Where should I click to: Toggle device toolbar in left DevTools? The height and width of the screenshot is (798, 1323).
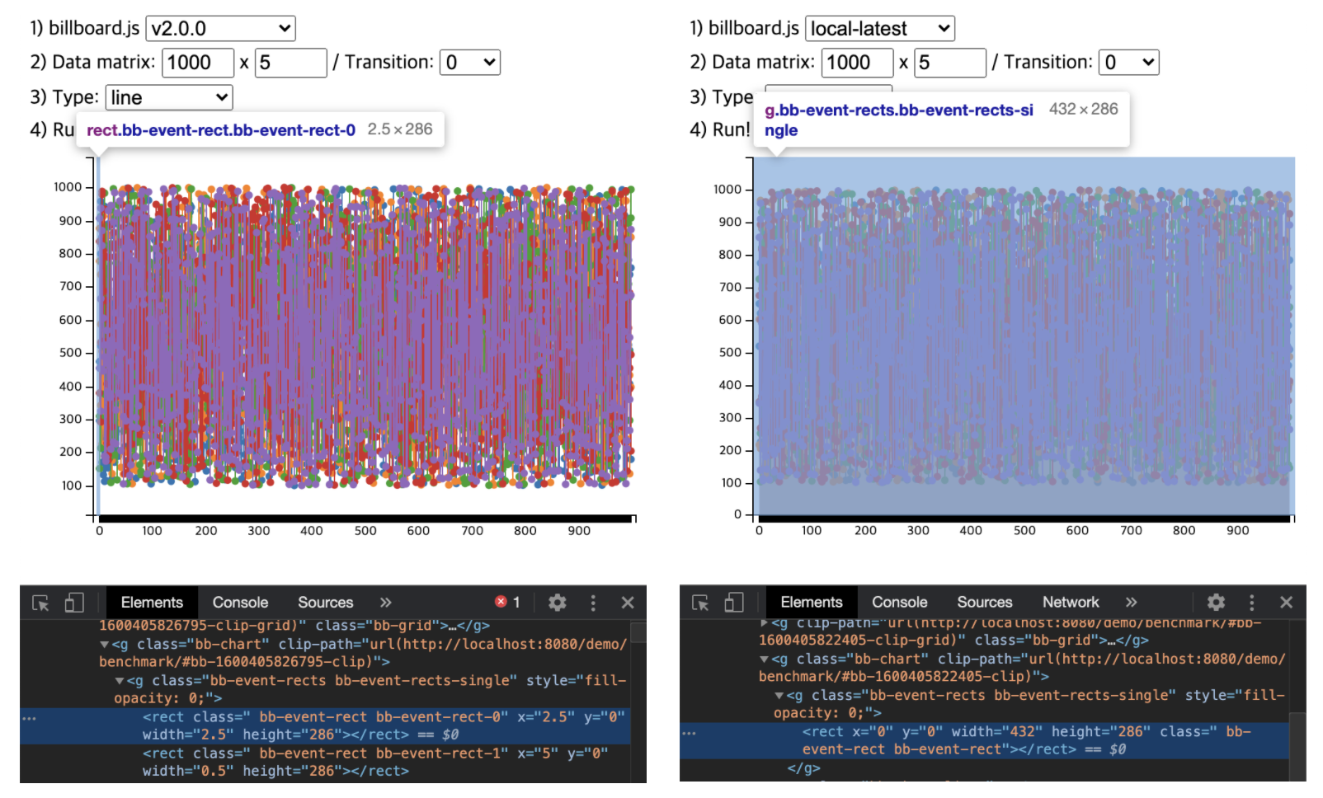click(74, 603)
